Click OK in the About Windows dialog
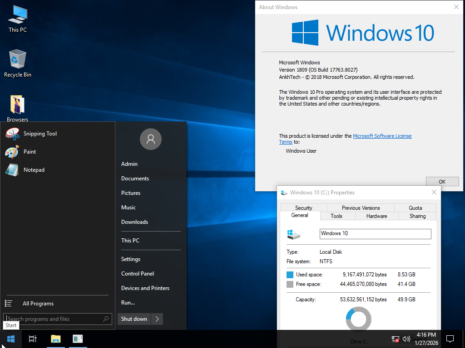The height and width of the screenshot is (348, 465). pos(441,181)
